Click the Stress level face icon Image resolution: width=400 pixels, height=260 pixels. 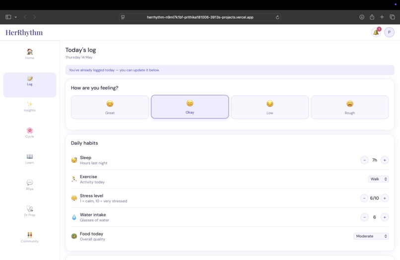(x=74, y=198)
